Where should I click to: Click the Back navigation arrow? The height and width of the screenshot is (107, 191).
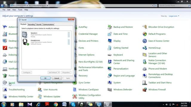[2, 5]
